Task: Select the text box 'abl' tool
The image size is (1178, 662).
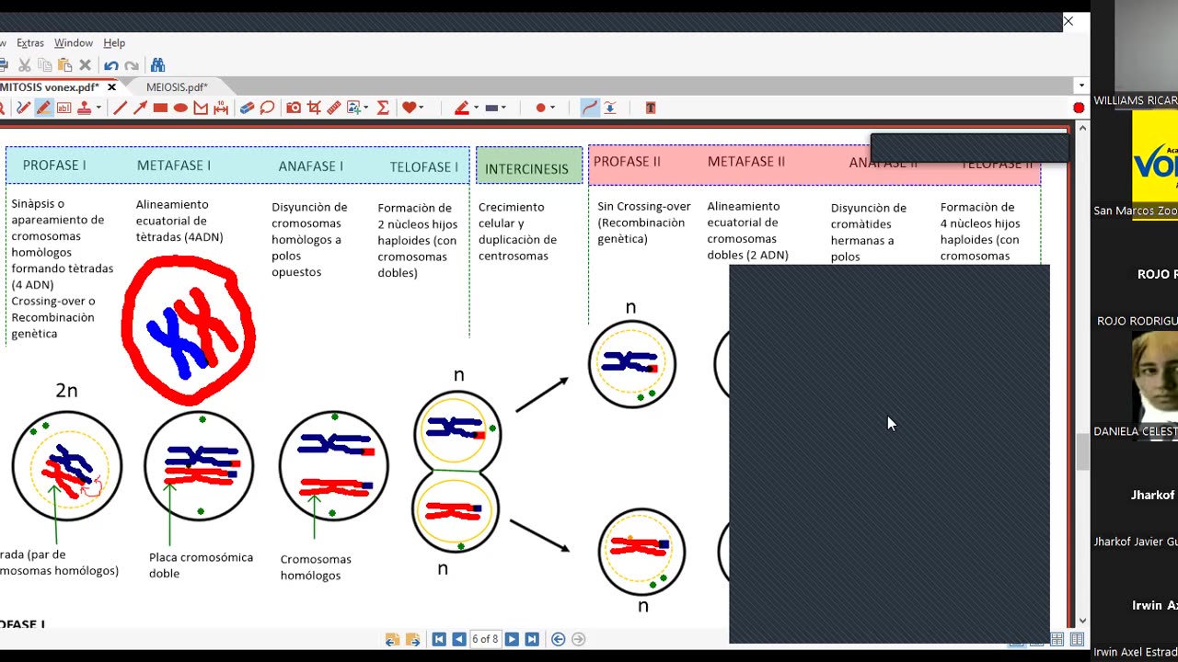Action: pos(64,108)
